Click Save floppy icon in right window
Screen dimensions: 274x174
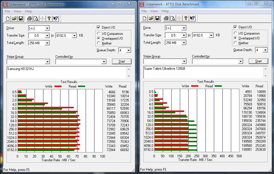coord(157,18)
